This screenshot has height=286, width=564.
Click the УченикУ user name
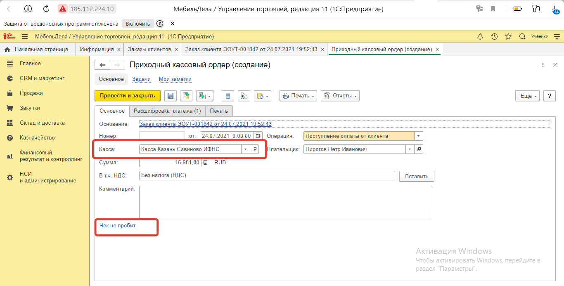tap(540, 36)
